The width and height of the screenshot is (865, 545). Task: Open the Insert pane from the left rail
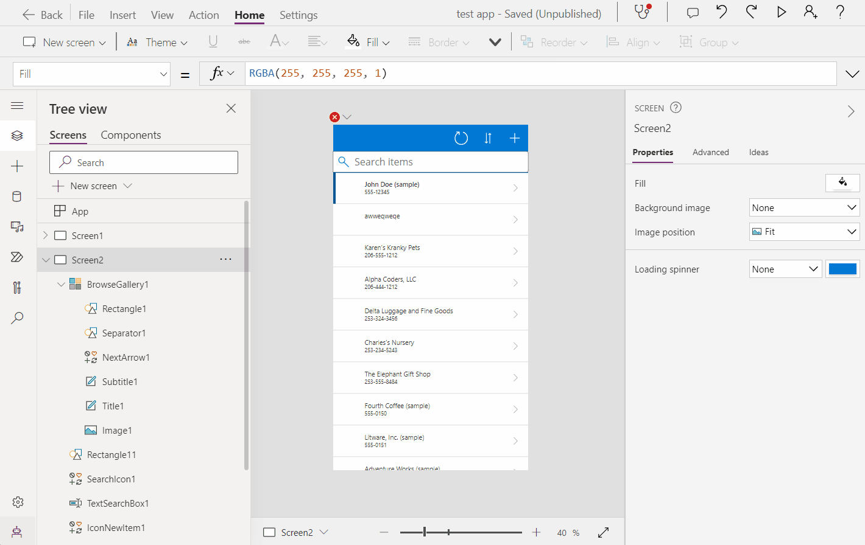coord(18,165)
